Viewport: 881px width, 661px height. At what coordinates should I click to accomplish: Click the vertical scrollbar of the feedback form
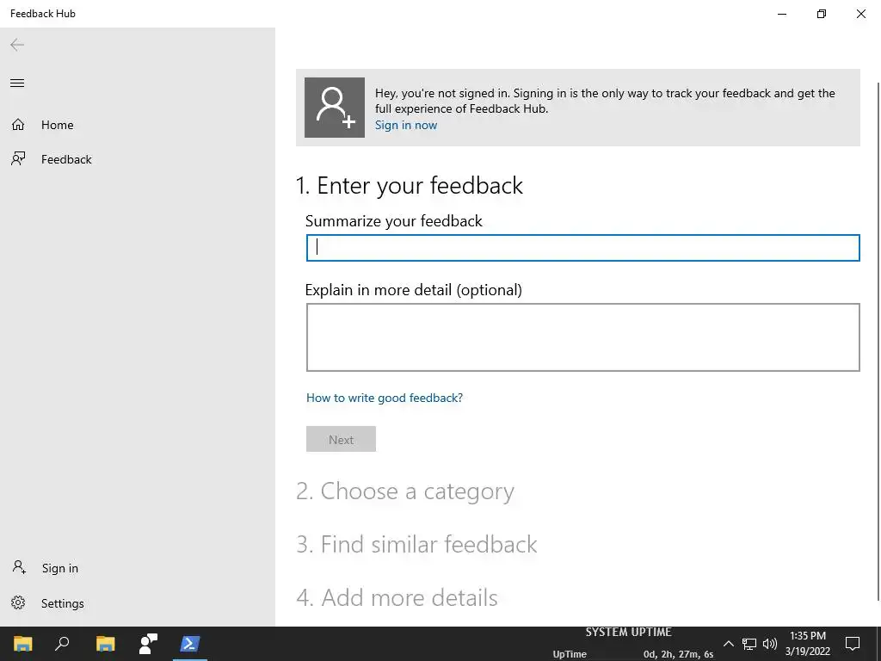pyautogui.click(x=878, y=342)
